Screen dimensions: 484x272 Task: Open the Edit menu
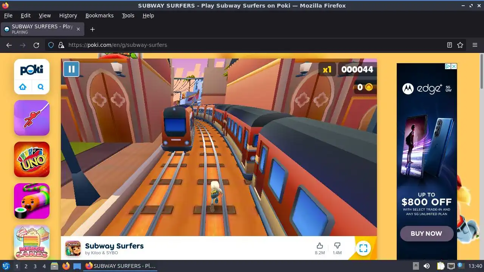coord(26,15)
